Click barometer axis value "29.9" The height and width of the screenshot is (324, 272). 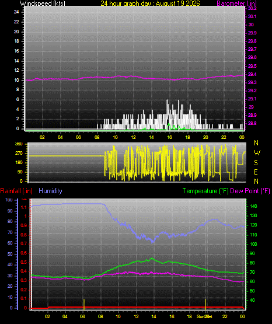pyautogui.click(x=252, y=33)
